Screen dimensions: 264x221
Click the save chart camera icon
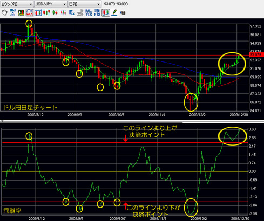click(123, 13)
